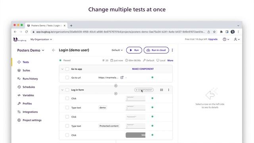The image size is (254, 143).
Task: Bookmark the page with star icon
Action: click(x=214, y=32)
